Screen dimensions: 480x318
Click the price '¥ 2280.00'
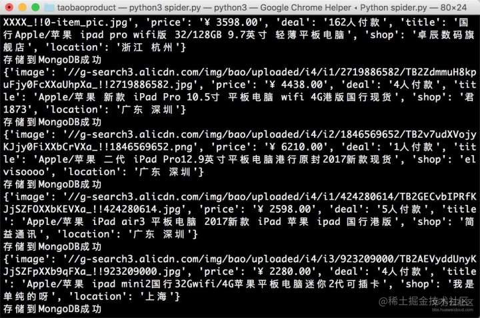click(285, 271)
